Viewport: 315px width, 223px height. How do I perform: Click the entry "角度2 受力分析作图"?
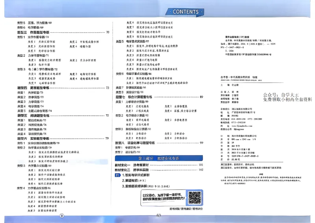pos(83,60)
